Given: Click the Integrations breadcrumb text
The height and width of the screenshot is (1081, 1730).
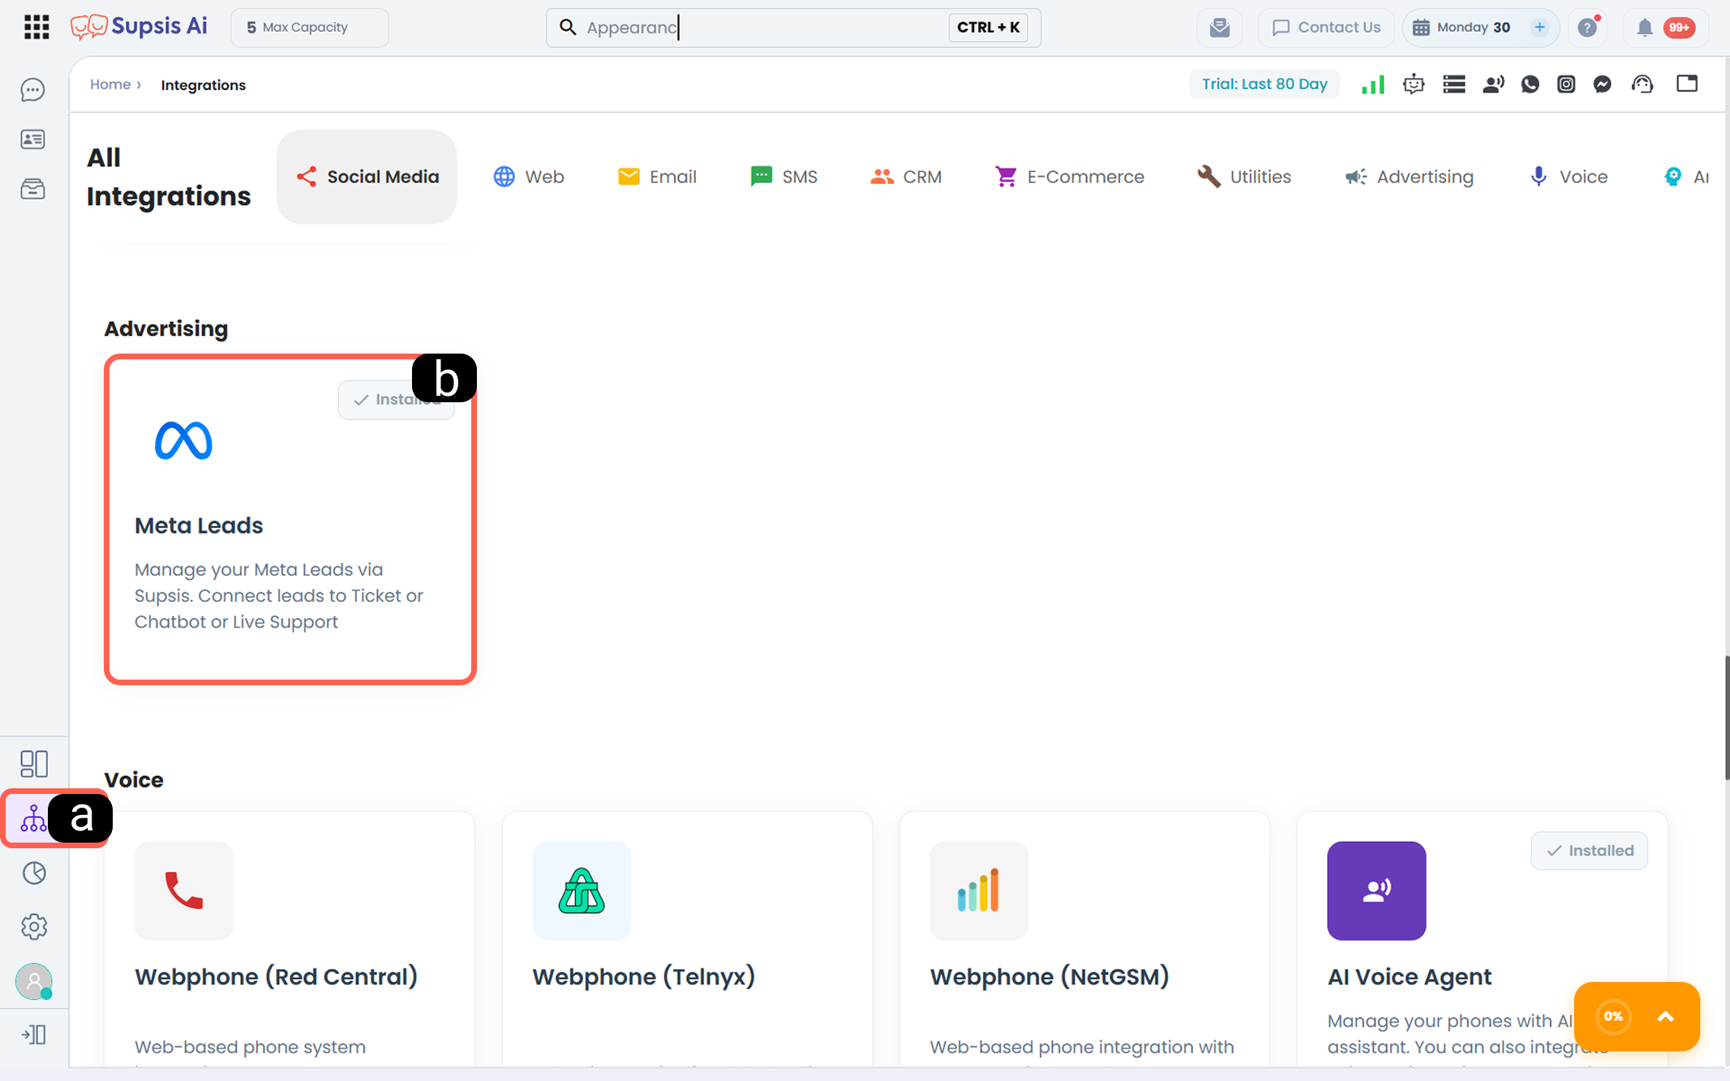Looking at the screenshot, I should point(203,85).
